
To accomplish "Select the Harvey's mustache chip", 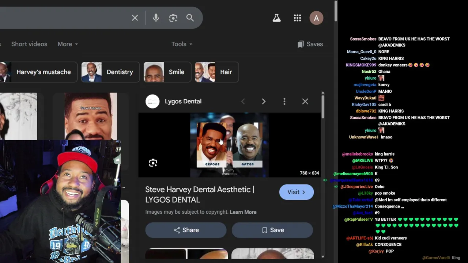I will (38, 72).
